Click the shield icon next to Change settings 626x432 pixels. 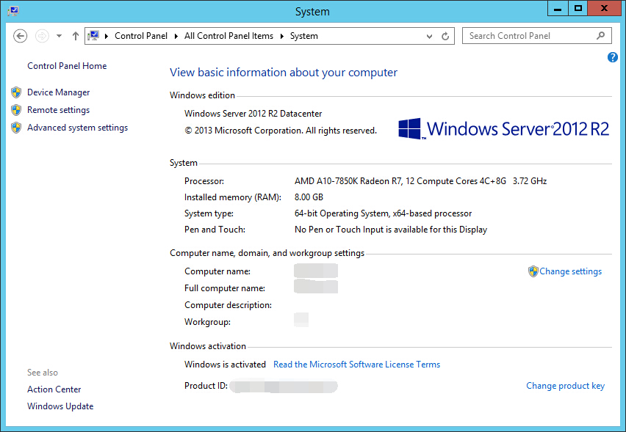(x=533, y=271)
